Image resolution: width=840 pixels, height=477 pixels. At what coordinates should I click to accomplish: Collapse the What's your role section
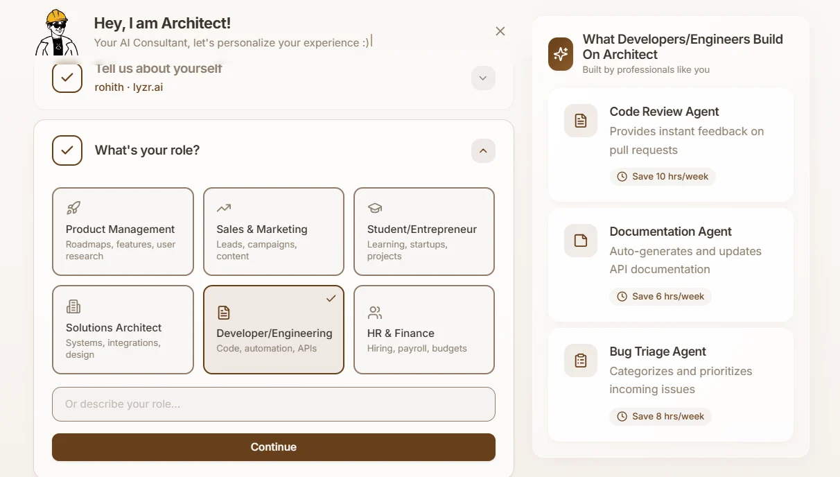(x=483, y=150)
